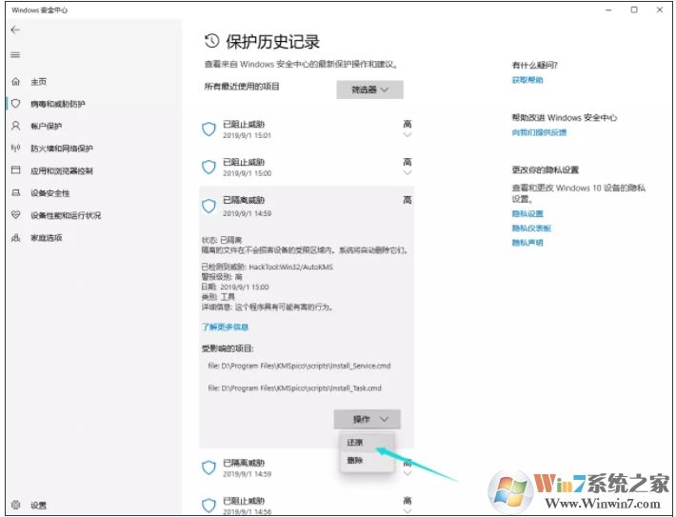The width and height of the screenshot is (676, 517).
Task: Click the person icon for 帐户保护
Action: (x=16, y=126)
